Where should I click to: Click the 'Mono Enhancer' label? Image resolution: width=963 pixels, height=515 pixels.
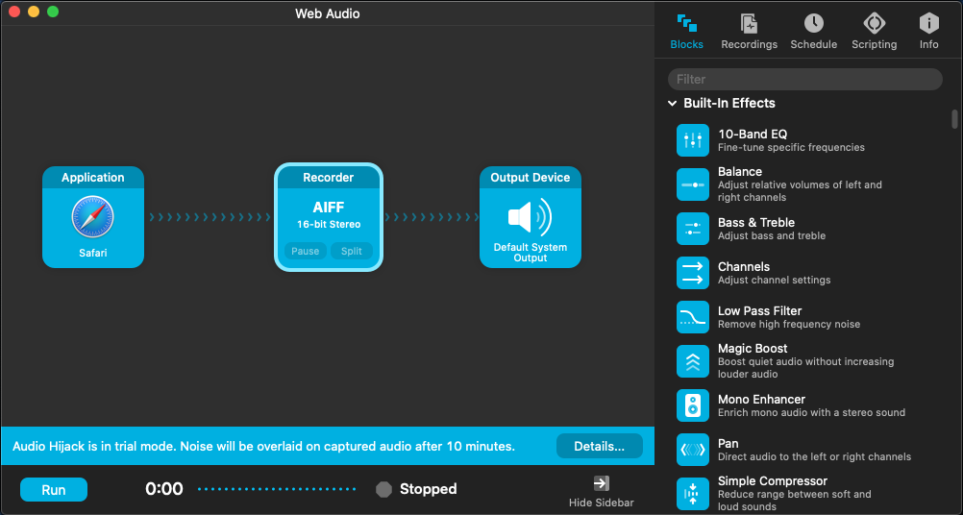coord(761,399)
